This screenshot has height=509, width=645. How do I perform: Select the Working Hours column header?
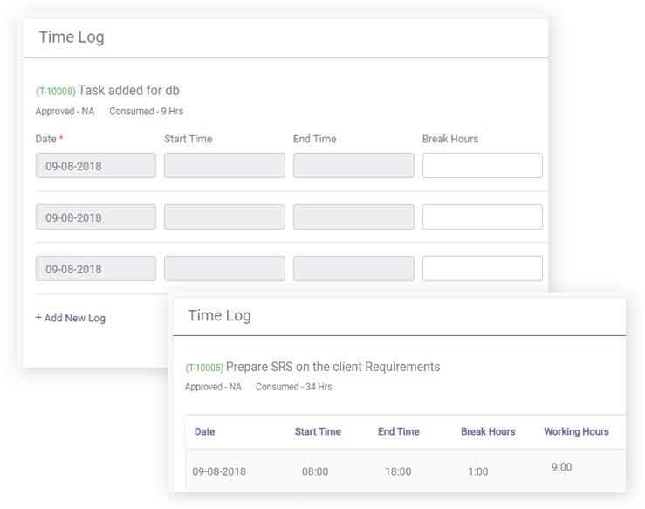[576, 431]
